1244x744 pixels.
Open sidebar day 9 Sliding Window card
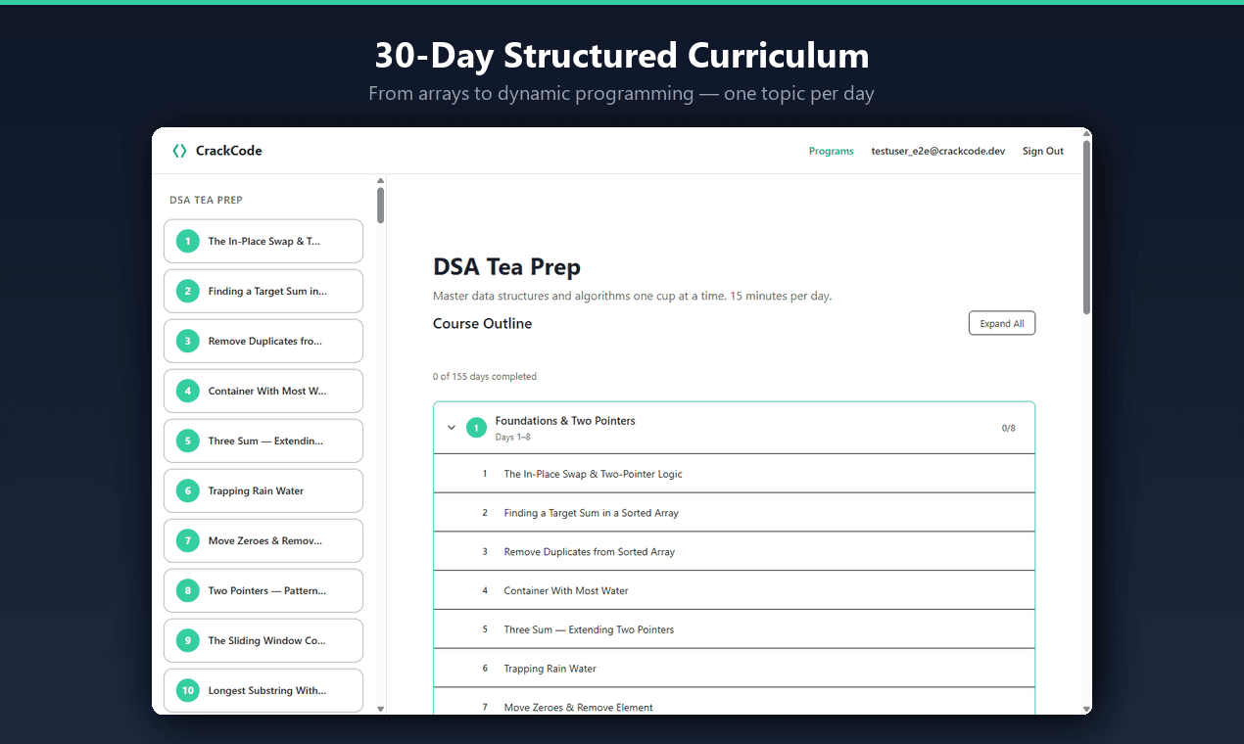tap(263, 640)
